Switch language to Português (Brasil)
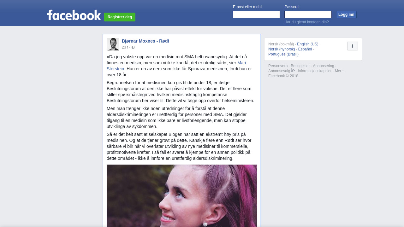 coord(283,54)
